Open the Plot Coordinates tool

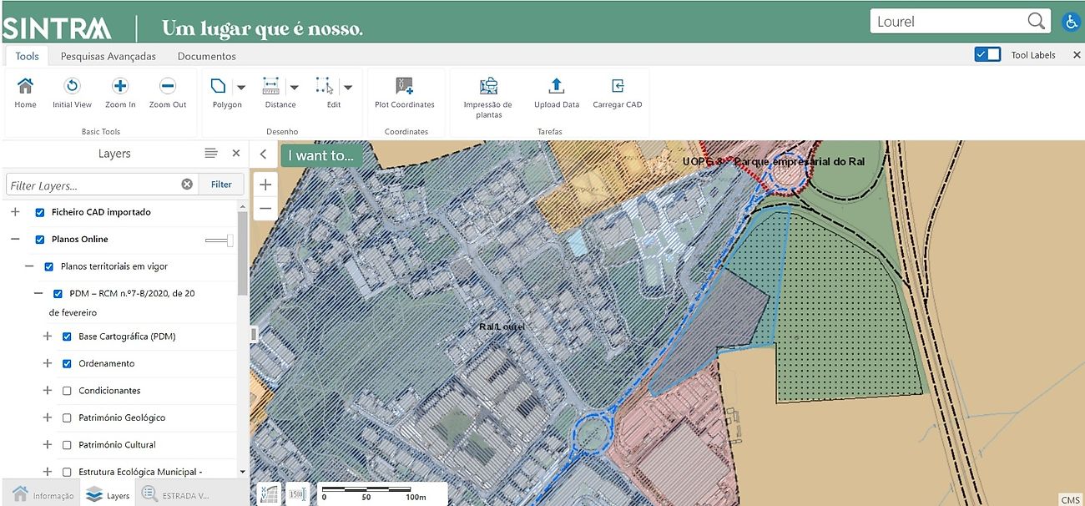point(404,87)
